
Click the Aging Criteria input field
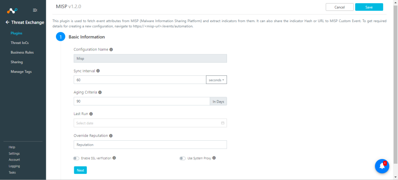[x=142, y=101]
